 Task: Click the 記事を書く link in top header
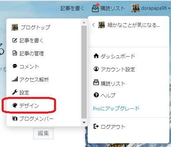72,9
